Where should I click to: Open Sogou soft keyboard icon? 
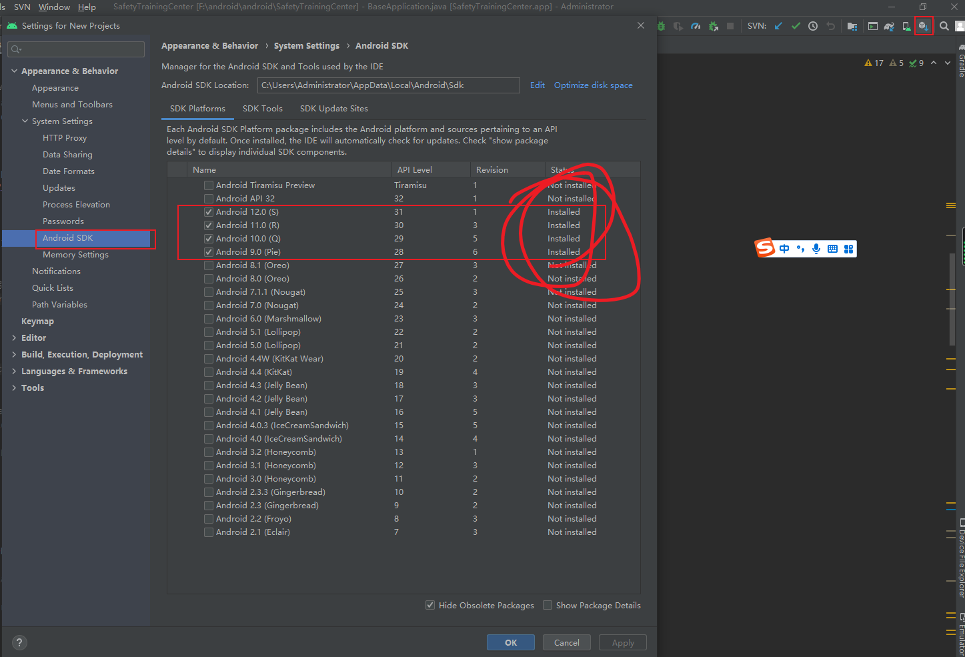click(x=832, y=249)
